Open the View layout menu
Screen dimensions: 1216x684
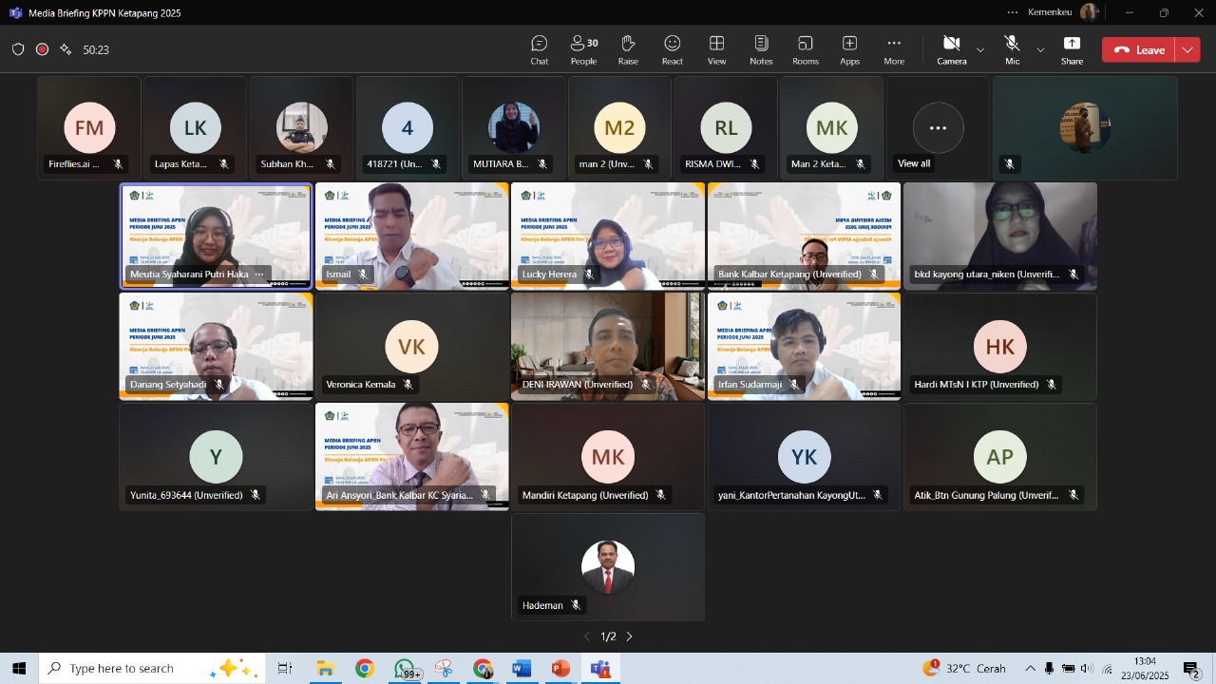click(716, 49)
